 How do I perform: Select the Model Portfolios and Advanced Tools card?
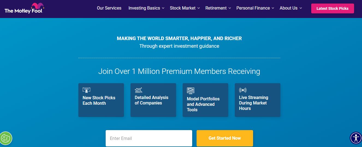point(205,100)
